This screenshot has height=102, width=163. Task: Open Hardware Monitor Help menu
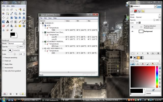[x=55, y=18]
